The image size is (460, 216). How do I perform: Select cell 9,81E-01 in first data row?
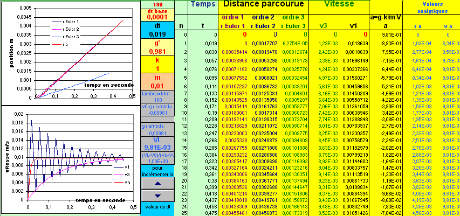coord(386,35)
